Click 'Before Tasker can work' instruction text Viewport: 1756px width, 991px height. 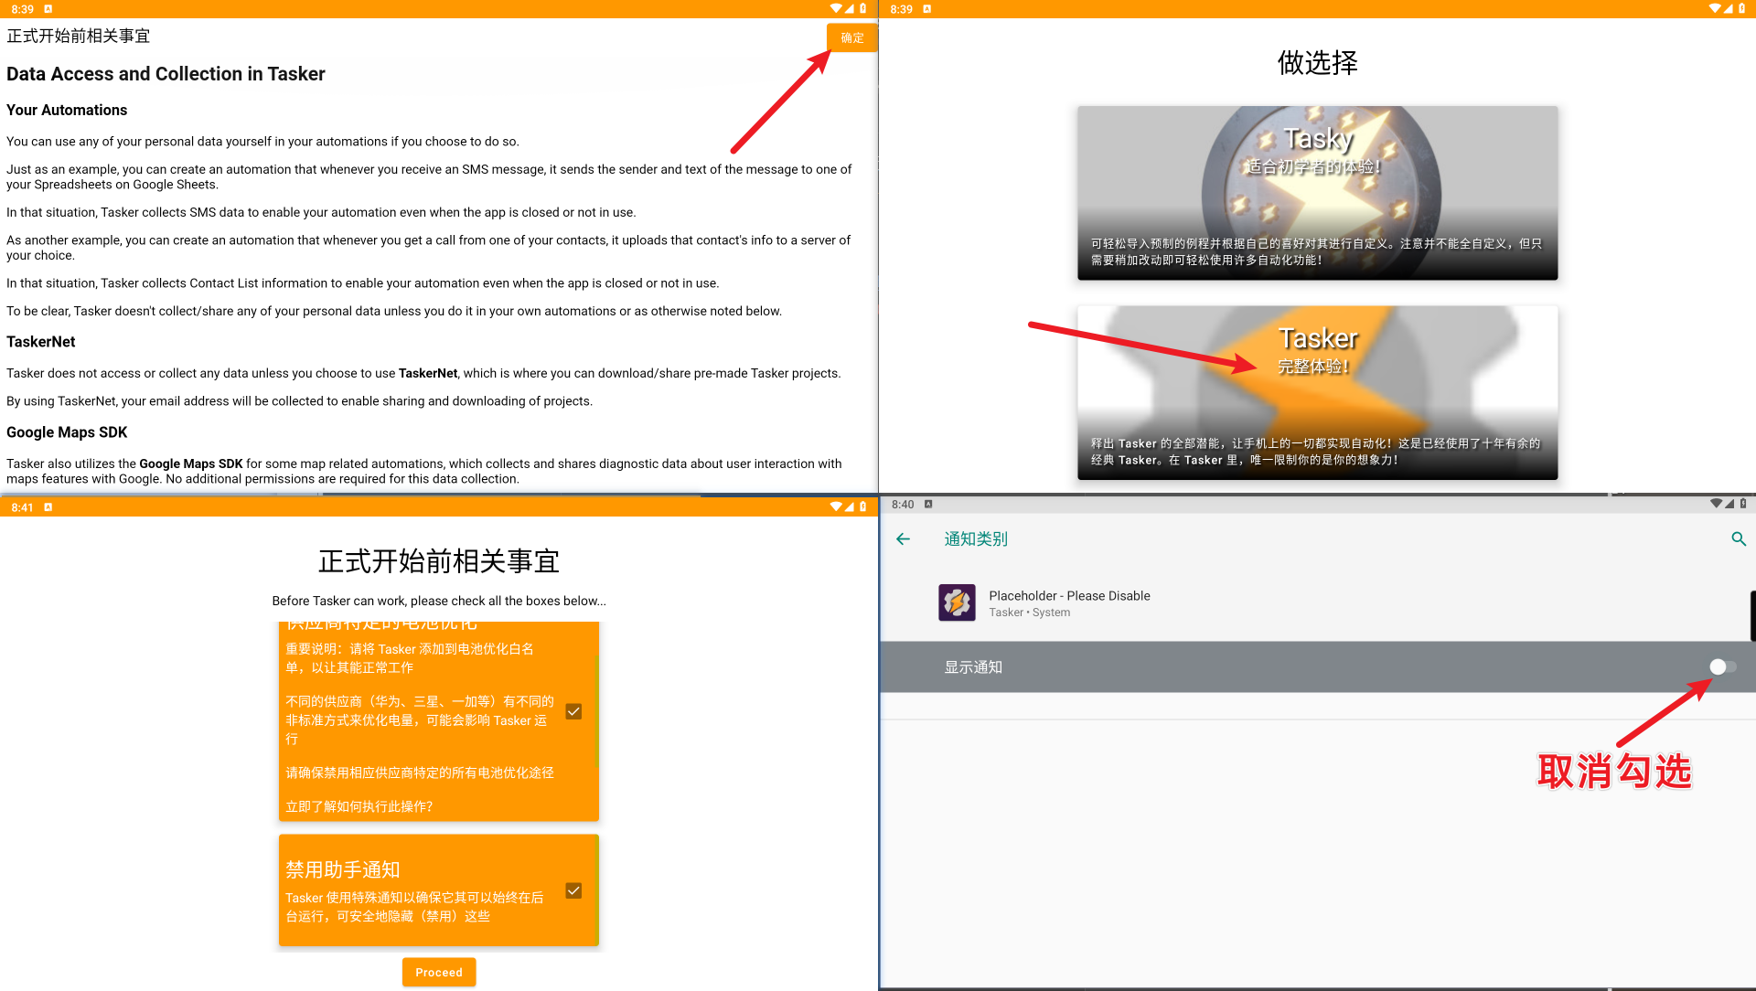439,601
